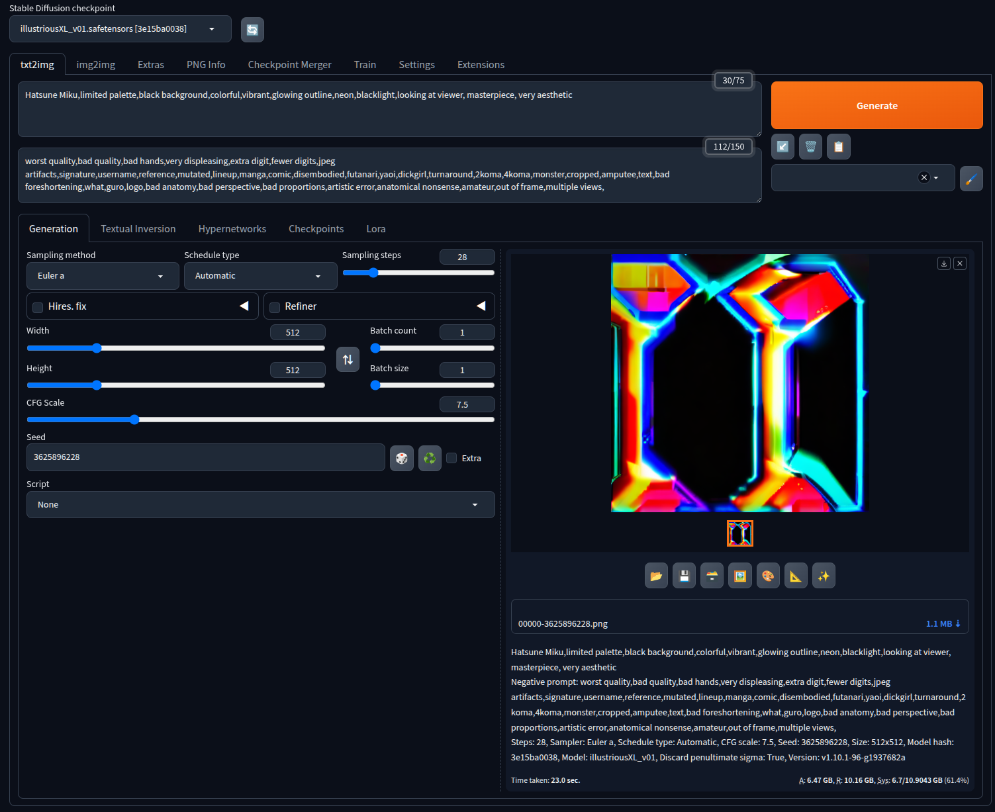Click the Batch size number field
This screenshot has height=812, width=995.
click(467, 370)
